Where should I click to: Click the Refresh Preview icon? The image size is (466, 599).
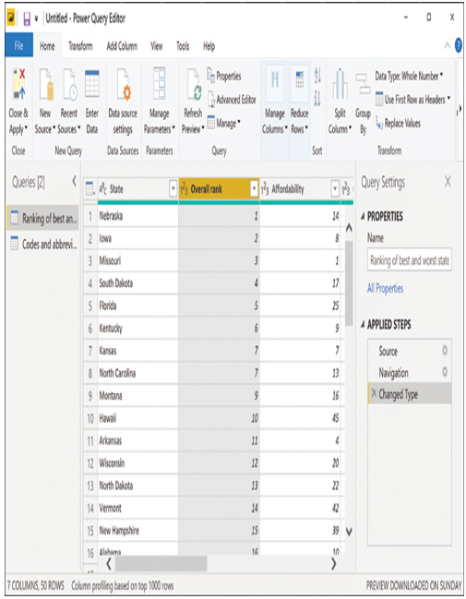coord(194,84)
